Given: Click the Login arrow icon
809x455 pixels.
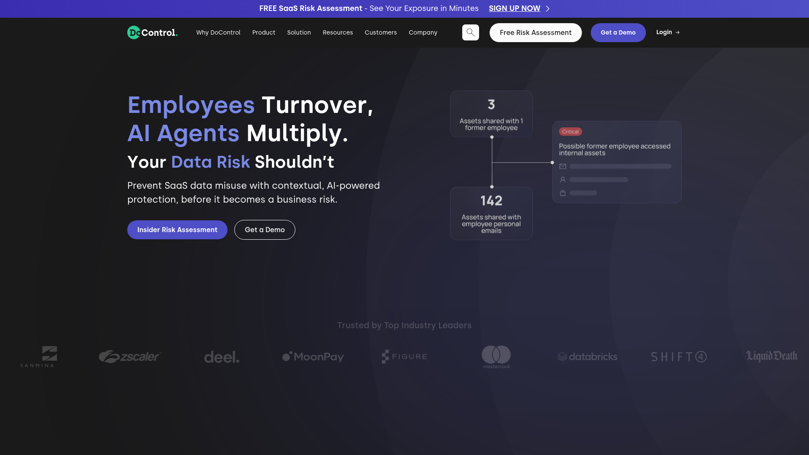Looking at the screenshot, I should click(678, 32).
